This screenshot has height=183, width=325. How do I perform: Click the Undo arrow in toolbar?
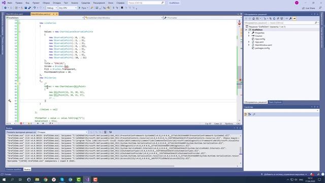[35, 8]
